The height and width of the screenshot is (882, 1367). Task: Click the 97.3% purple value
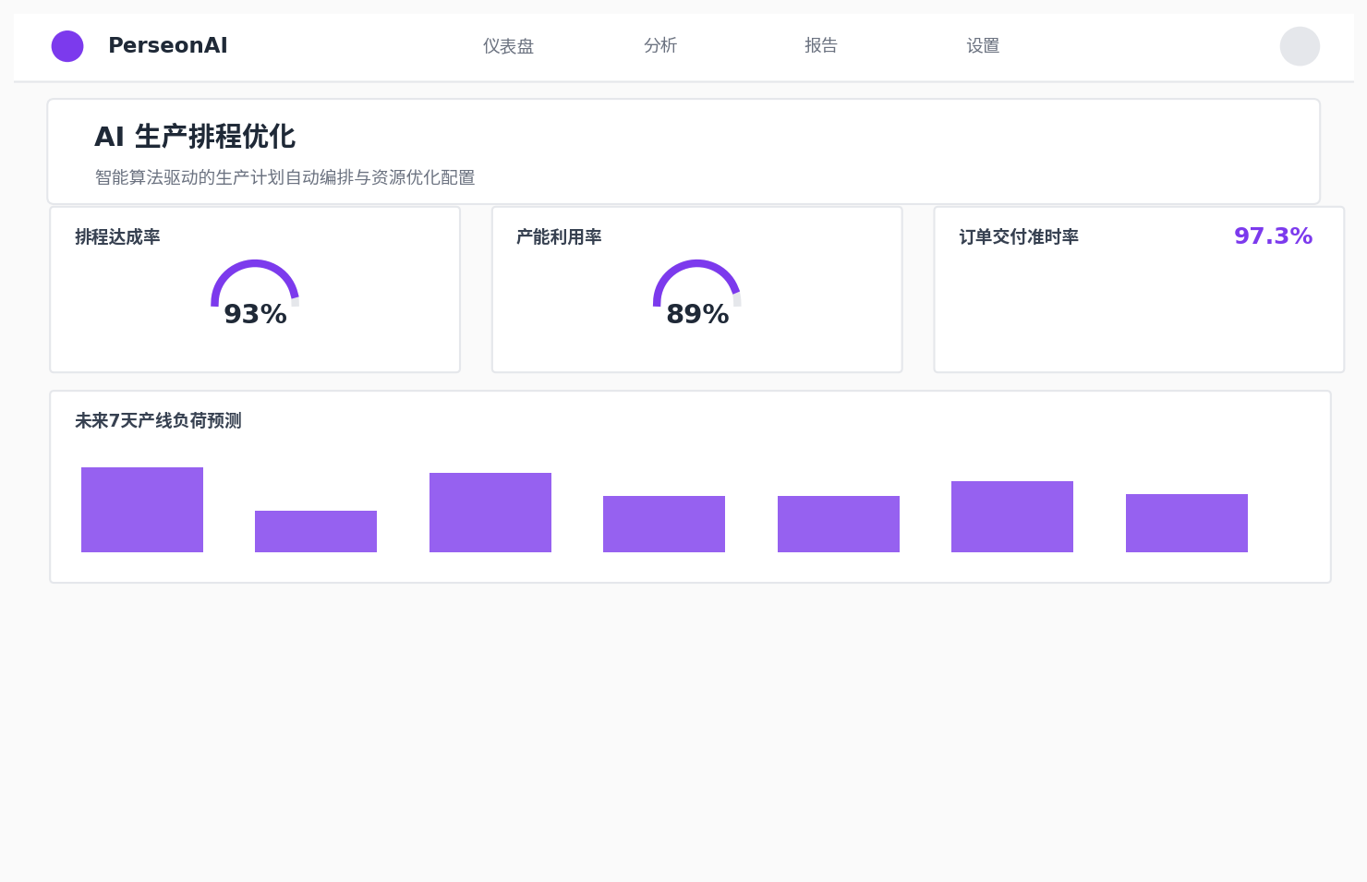point(1273,236)
